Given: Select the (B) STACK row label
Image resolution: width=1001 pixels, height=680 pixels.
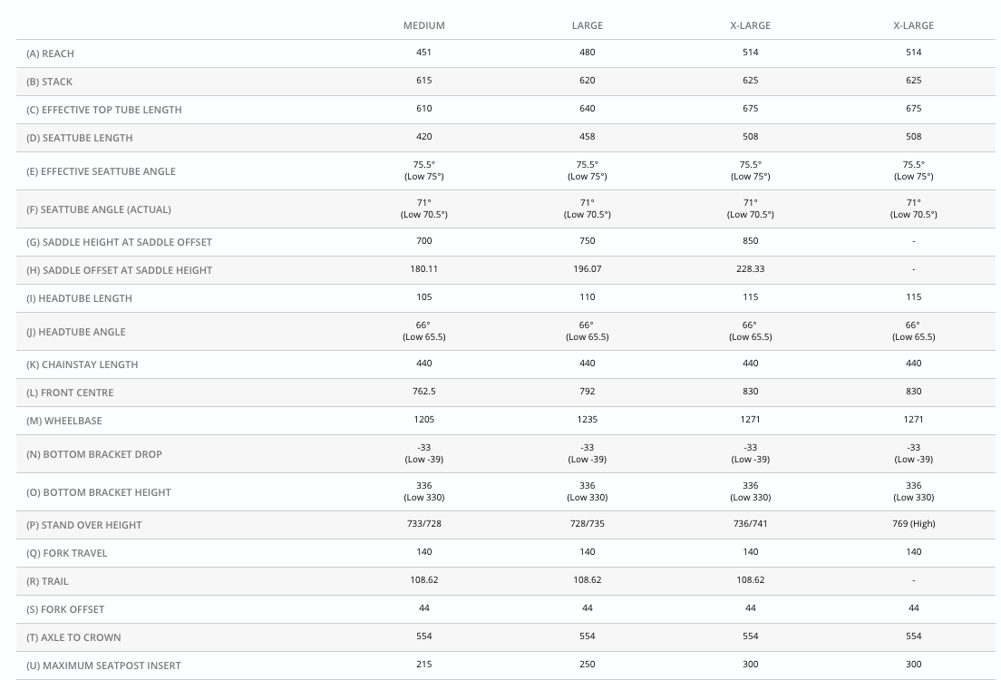Looking at the screenshot, I should coord(50,82).
